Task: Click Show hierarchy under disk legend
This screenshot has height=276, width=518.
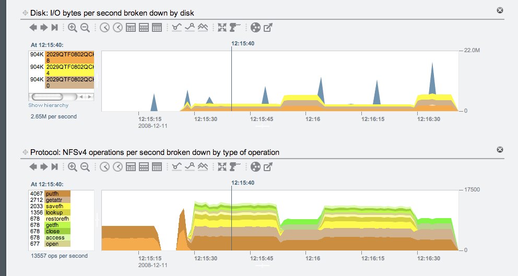Action: click(x=48, y=105)
